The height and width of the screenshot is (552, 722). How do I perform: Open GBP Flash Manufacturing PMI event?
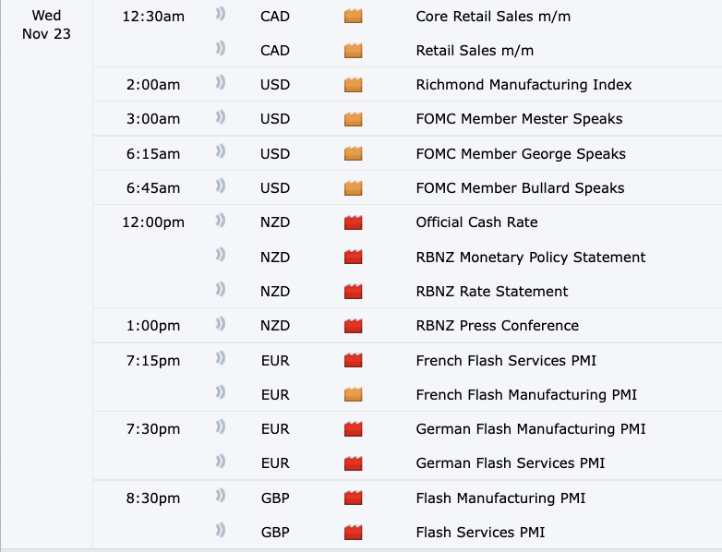500,498
